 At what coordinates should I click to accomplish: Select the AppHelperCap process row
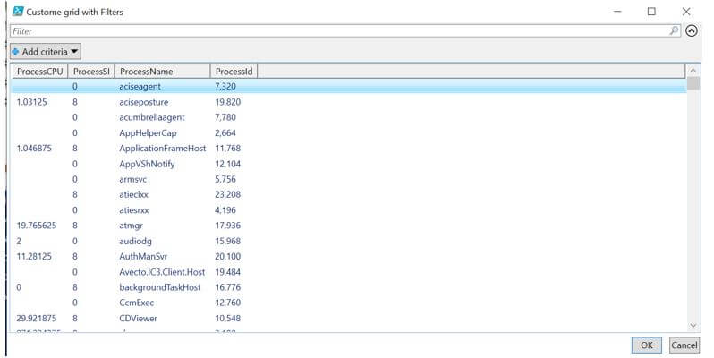tap(349, 133)
